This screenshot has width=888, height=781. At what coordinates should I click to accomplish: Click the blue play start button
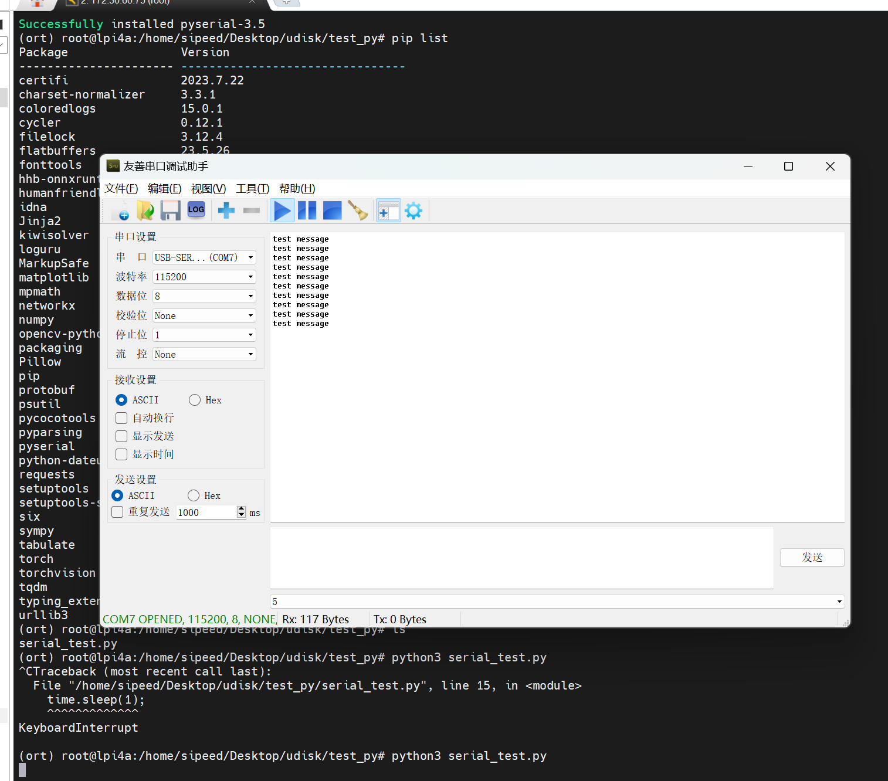coord(282,210)
